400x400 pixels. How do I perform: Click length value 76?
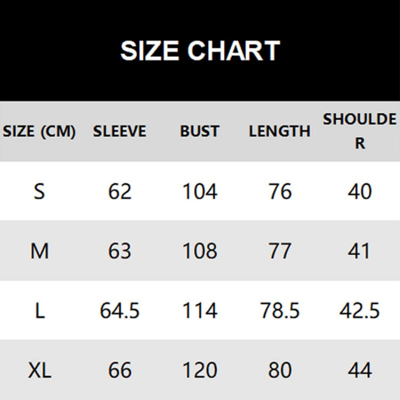[x=279, y=191]
